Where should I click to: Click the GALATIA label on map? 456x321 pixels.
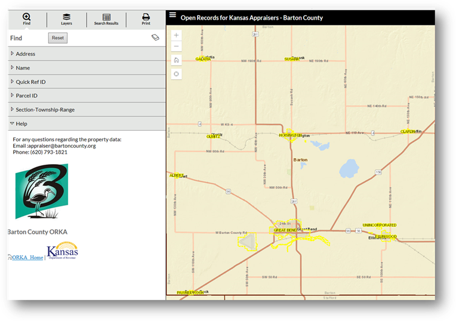coord(203,59)
